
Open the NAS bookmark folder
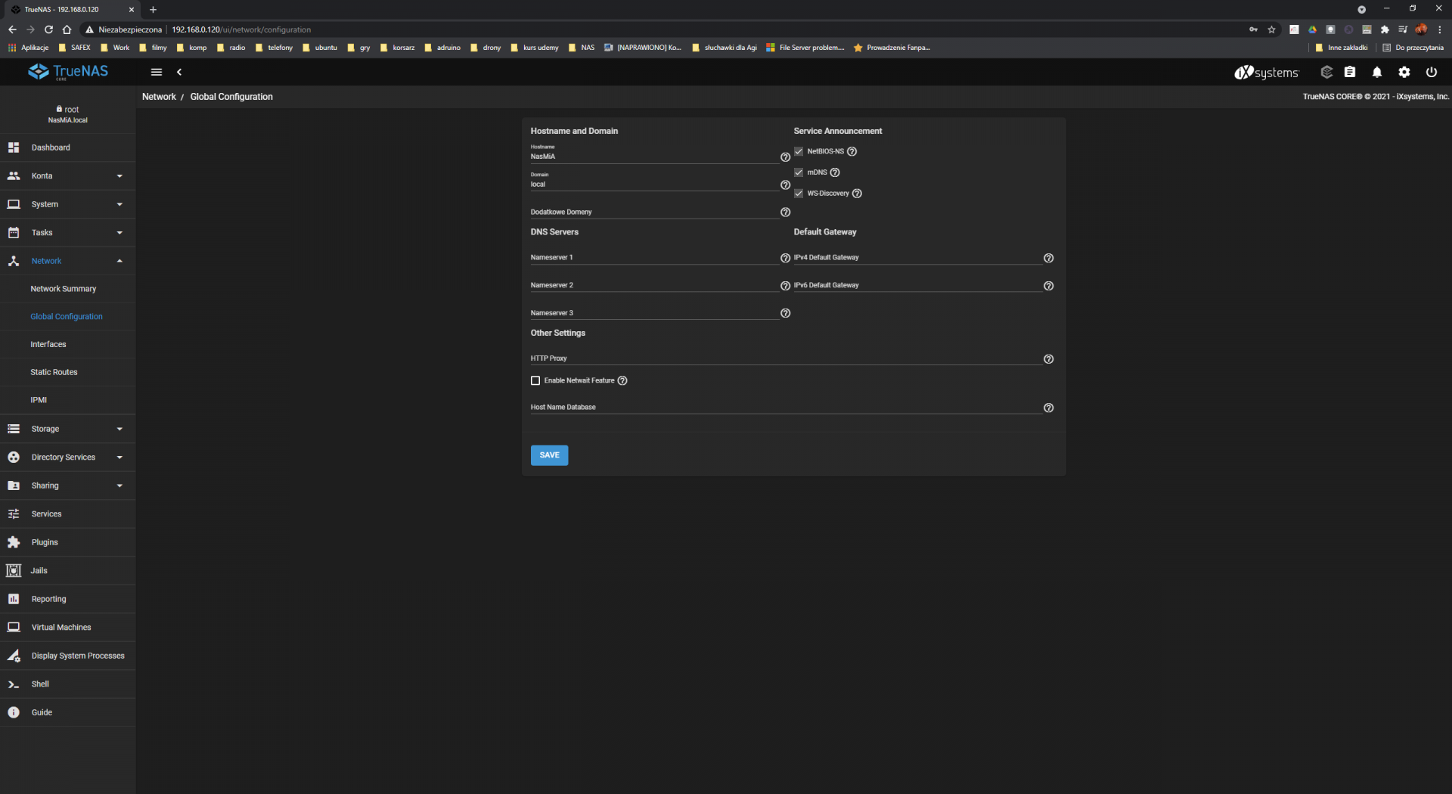click(x=582, y=48)
